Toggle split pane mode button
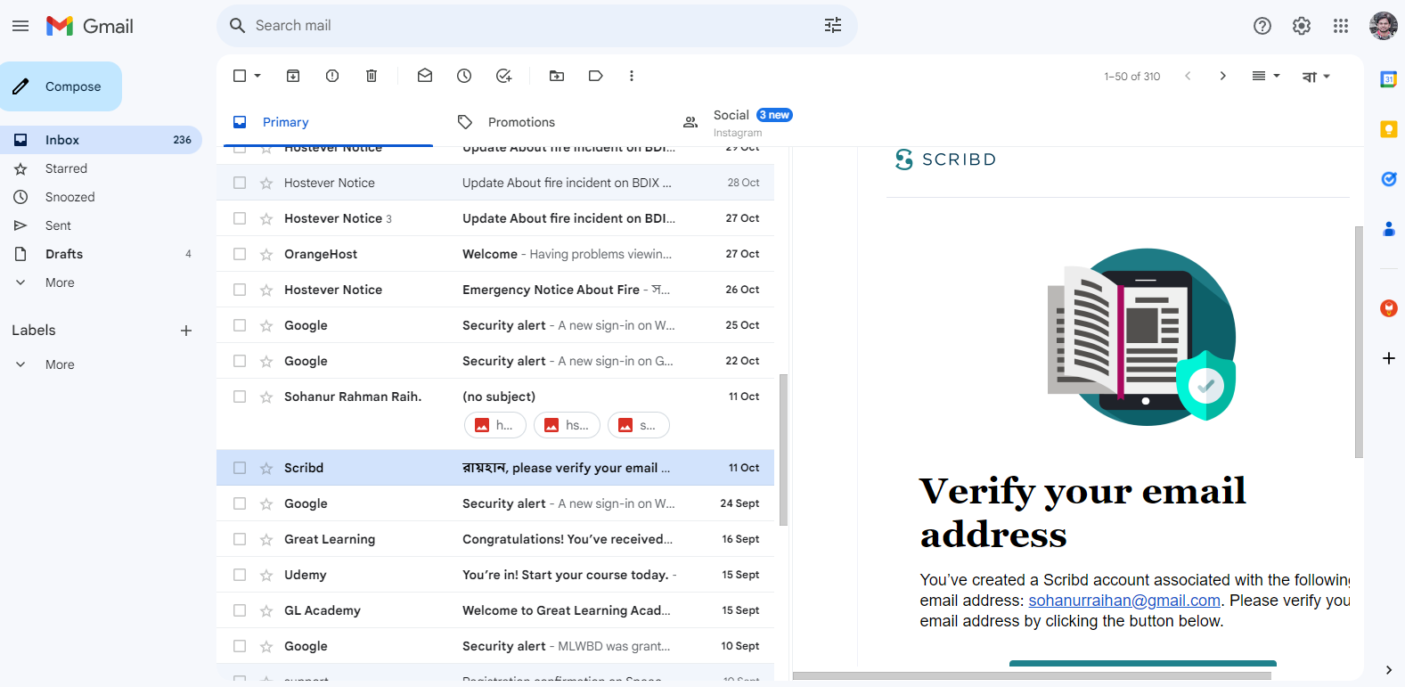The height and width of the screenshot is (687, 1405). click(x=1259, y=76)
